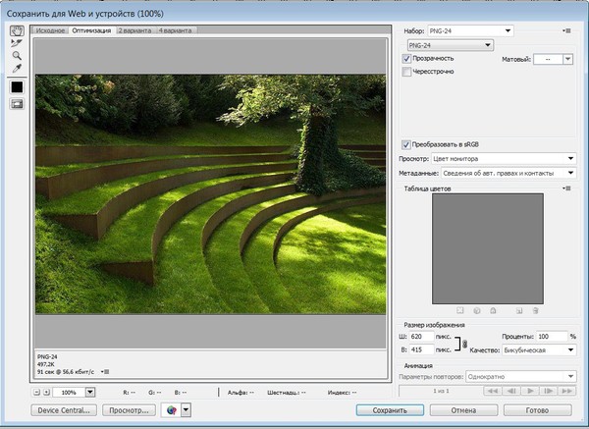Select the Slice Select tool

[x=17, y=44]
